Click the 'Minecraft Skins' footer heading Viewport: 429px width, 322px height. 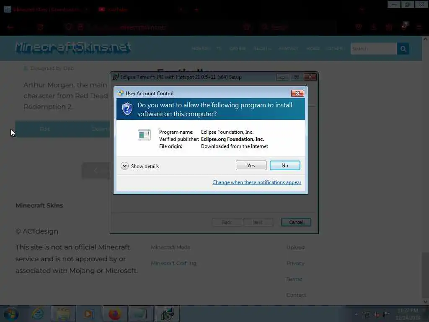39,205
